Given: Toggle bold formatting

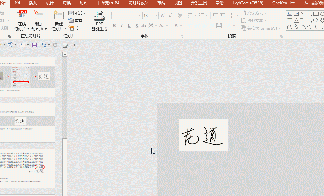Looking at the screenshot, I should click(114, 25).
